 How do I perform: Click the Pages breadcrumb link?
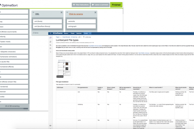click(58, 37)
